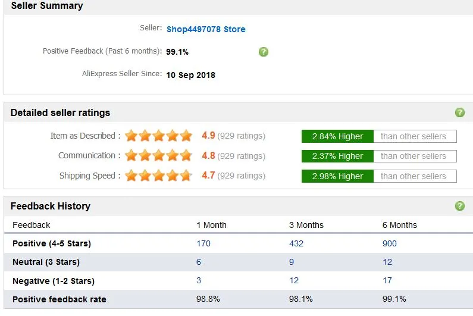The height and width of the screenshot is (316, 473).
Task: View 3 negative feedback for 1 Month
Action: click(x=199, y=280)
